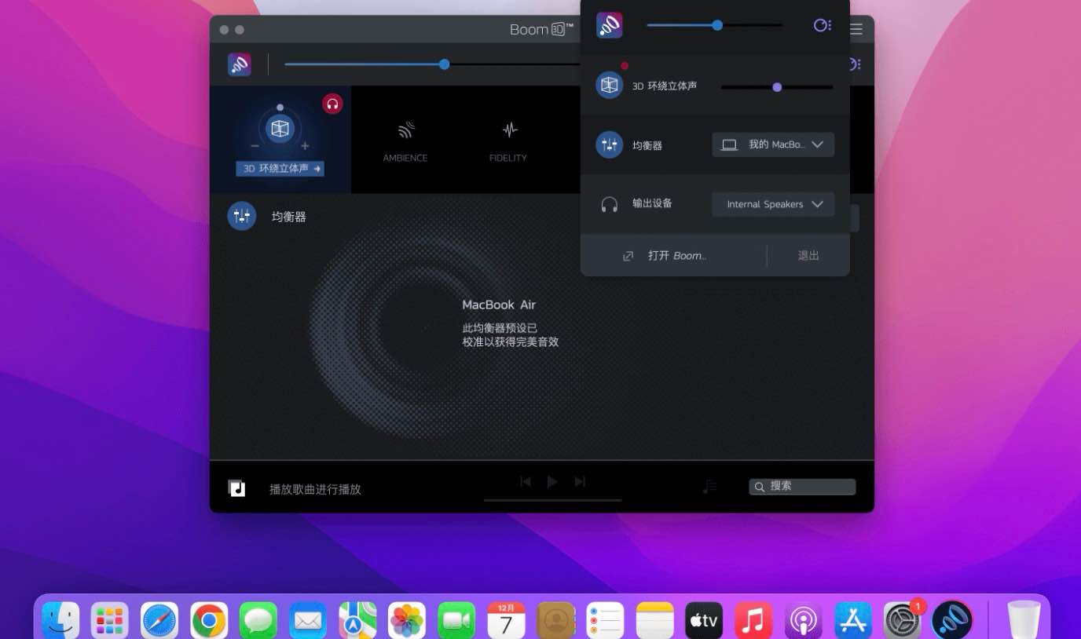Image resolution: width=1081 pixels, height=639 pixels.
Task: Click the music library icon at bottom left
Action: tap(237, 488)
